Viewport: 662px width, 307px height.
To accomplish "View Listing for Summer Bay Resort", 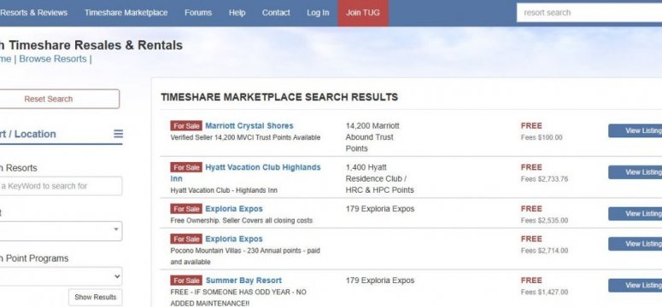I will pos(635,285).
